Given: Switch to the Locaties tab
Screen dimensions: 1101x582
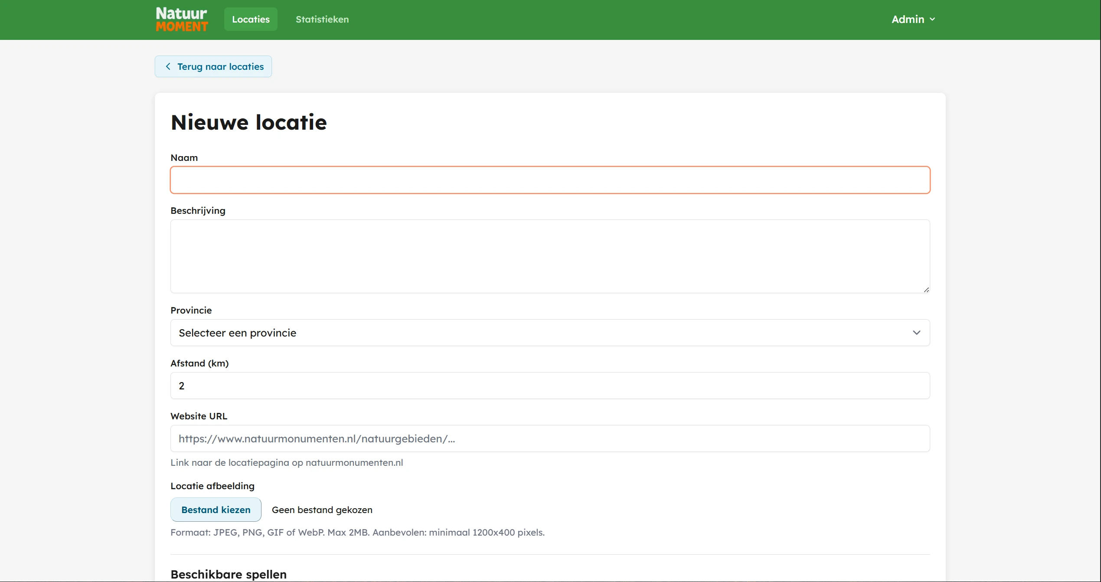Looking at the screenshot, I should click(x=251, y=19).
